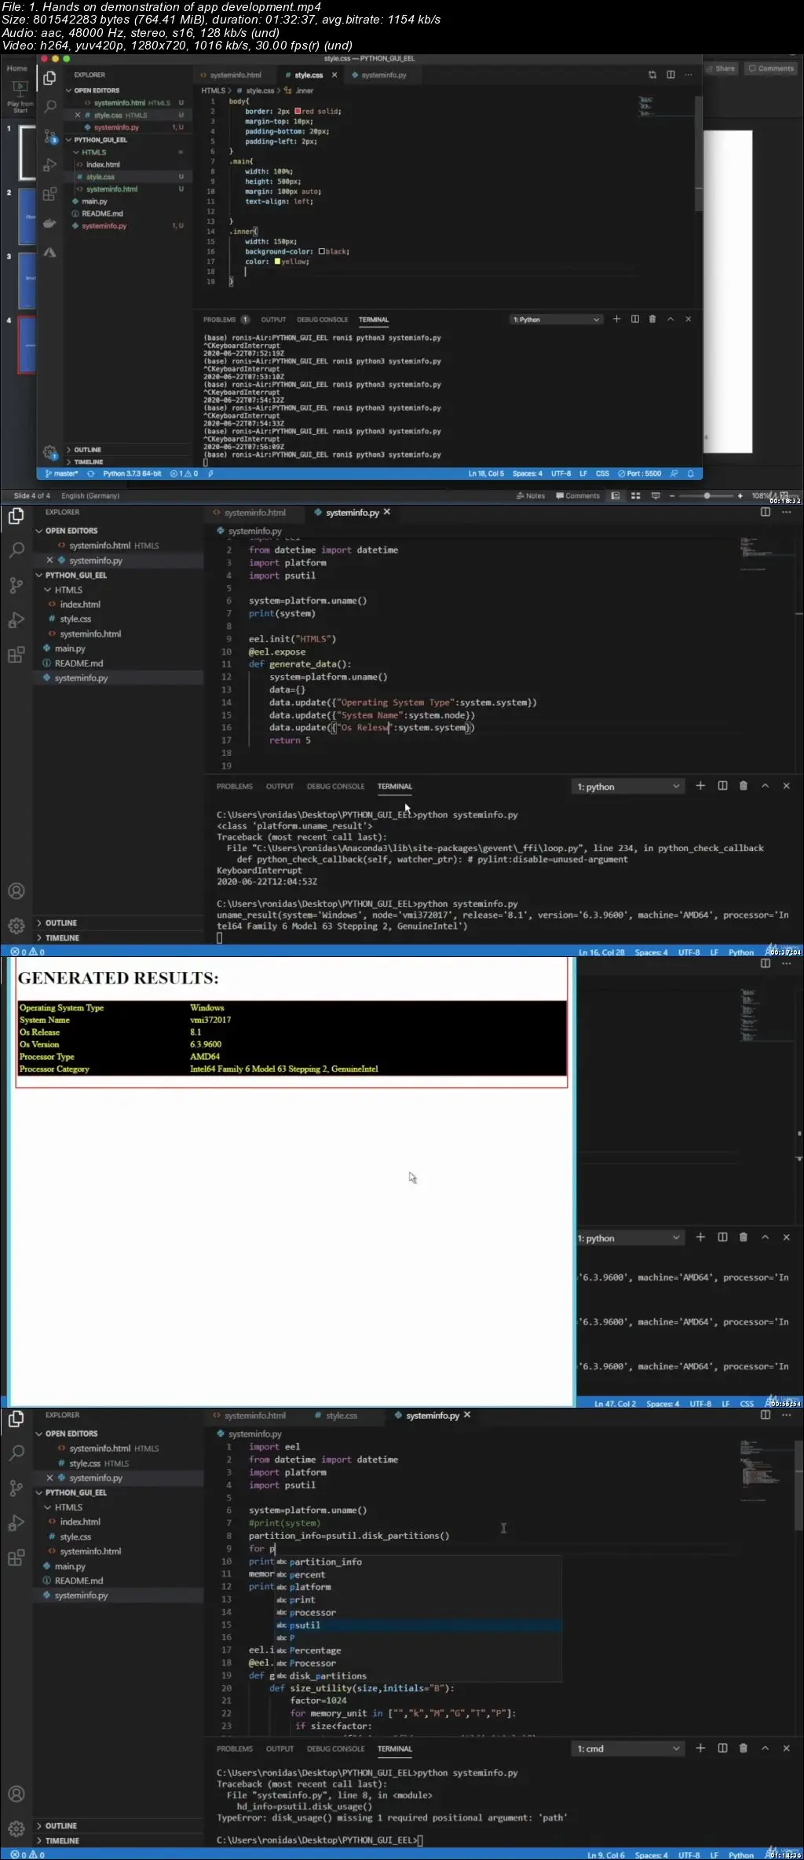Split terminal in 1: cmd panel
The image size is (804, 1860).
722,1748
